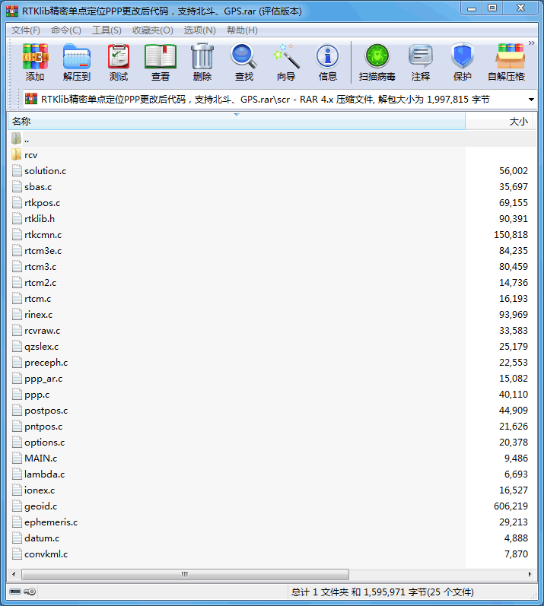This screenshot has height=606, width=544.
Task: Expand the archive path dropdown arrow
Action: click(x=531, y=100)
